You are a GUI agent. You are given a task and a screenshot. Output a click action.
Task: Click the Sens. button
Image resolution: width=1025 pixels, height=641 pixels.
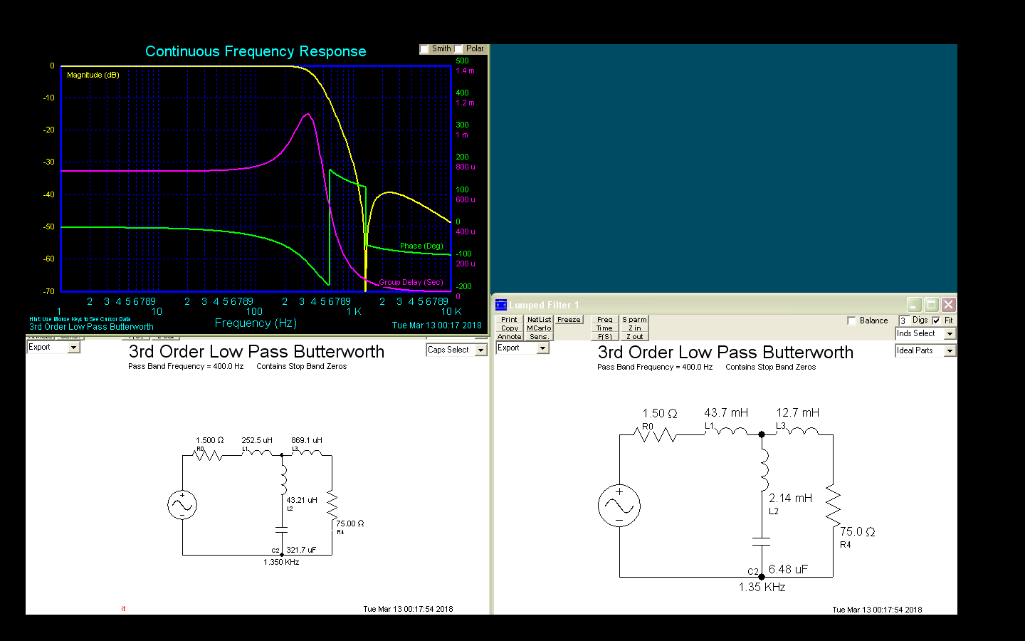539,336
